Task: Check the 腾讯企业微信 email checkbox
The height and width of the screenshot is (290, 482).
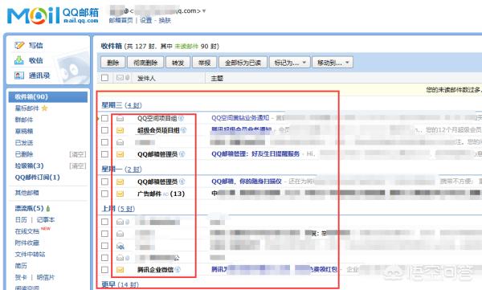Action: tap(104, 270)
